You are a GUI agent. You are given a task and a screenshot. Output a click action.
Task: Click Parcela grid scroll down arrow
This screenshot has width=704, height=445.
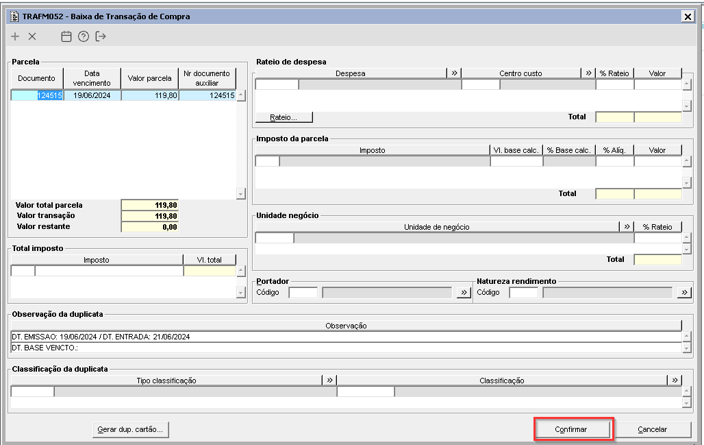click(241, 194)
